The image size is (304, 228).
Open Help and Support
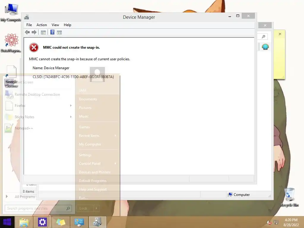93,189
